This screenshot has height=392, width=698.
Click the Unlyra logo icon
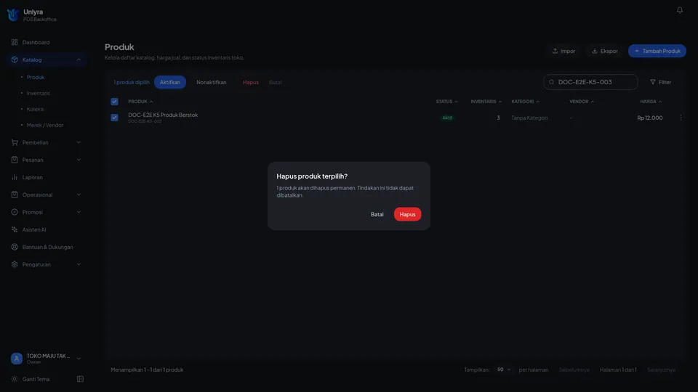point(13,15)
